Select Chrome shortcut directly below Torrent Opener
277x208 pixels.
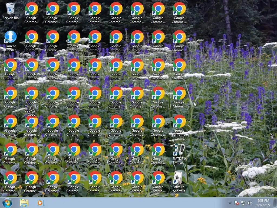point(11,69)
